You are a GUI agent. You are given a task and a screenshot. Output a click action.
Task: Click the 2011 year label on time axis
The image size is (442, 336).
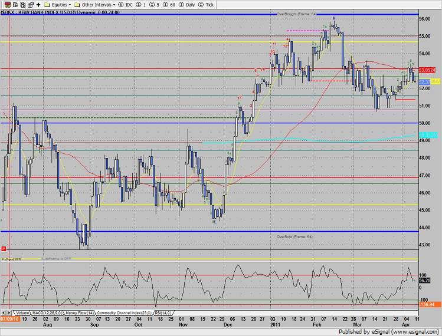coord(275,324)
